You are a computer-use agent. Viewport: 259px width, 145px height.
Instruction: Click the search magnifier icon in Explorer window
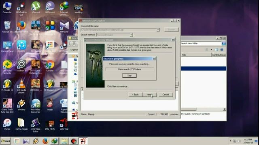pyautogui.click(x=224, y=43)
